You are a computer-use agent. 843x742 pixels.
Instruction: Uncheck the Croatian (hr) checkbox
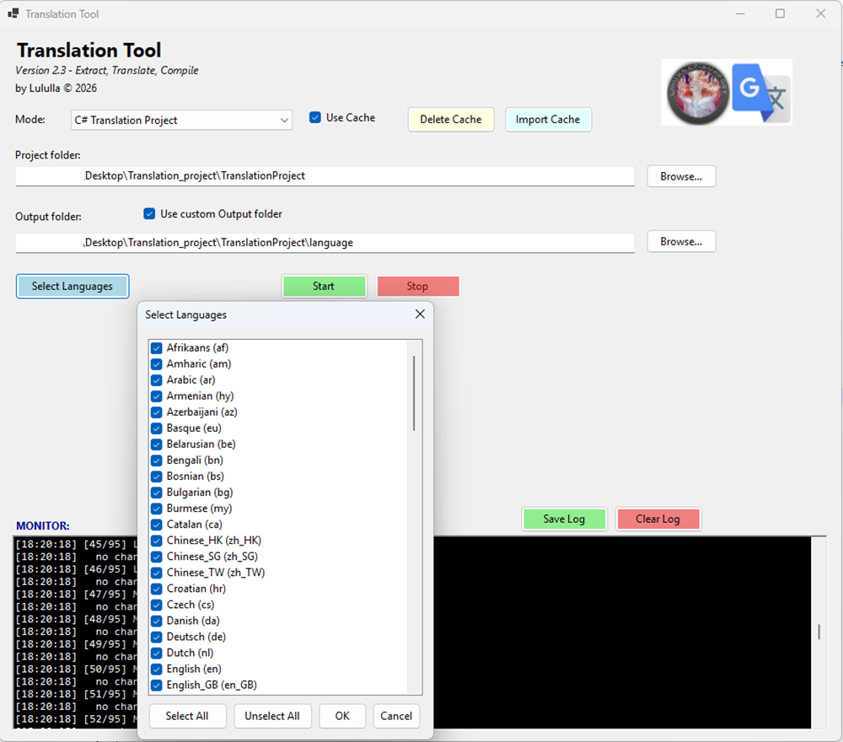pyautogui.click(x=157, y=589)
